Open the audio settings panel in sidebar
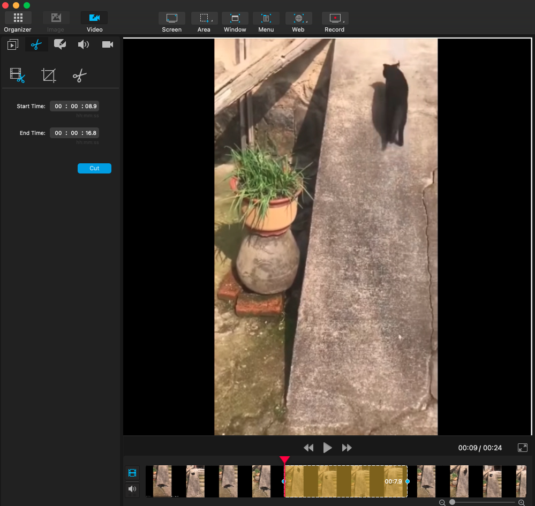 pyautogui.click(x=84, y=44)
